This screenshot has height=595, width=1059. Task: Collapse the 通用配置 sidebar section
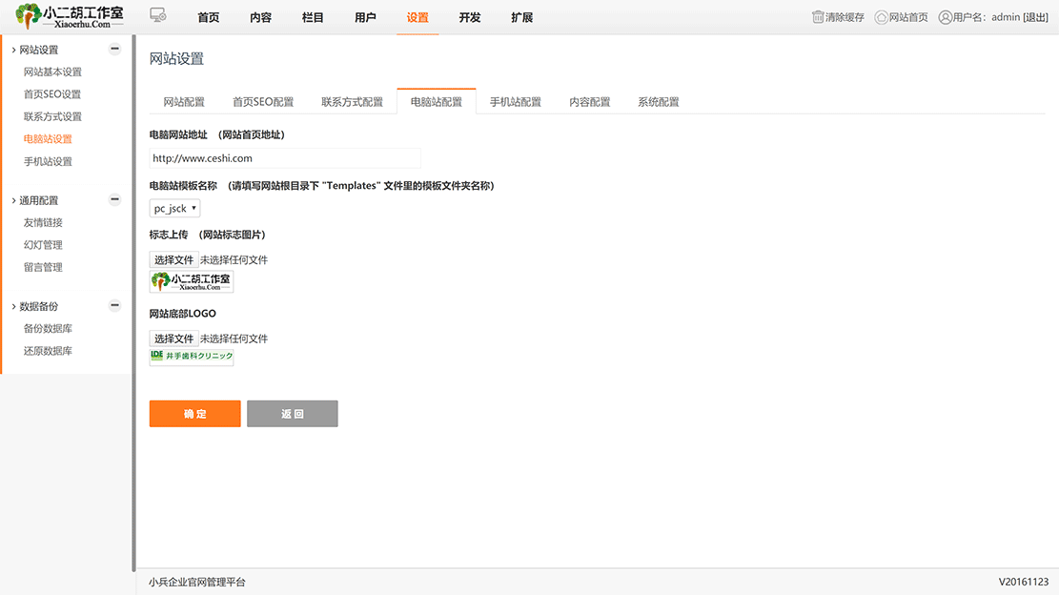tap(114, 200)
